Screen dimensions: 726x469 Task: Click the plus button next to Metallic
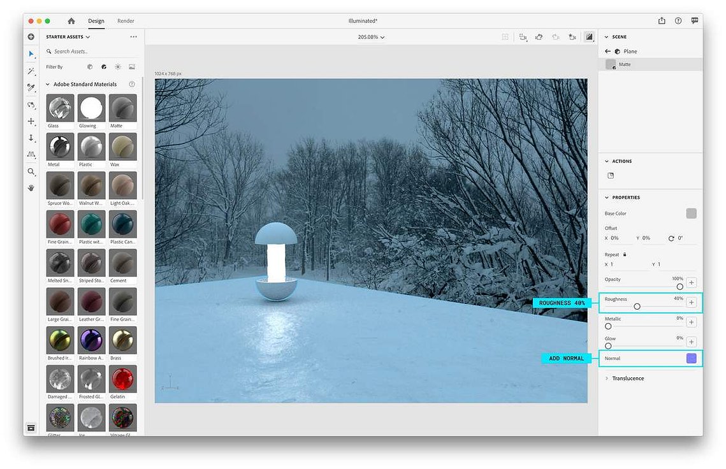click(692, 322)
